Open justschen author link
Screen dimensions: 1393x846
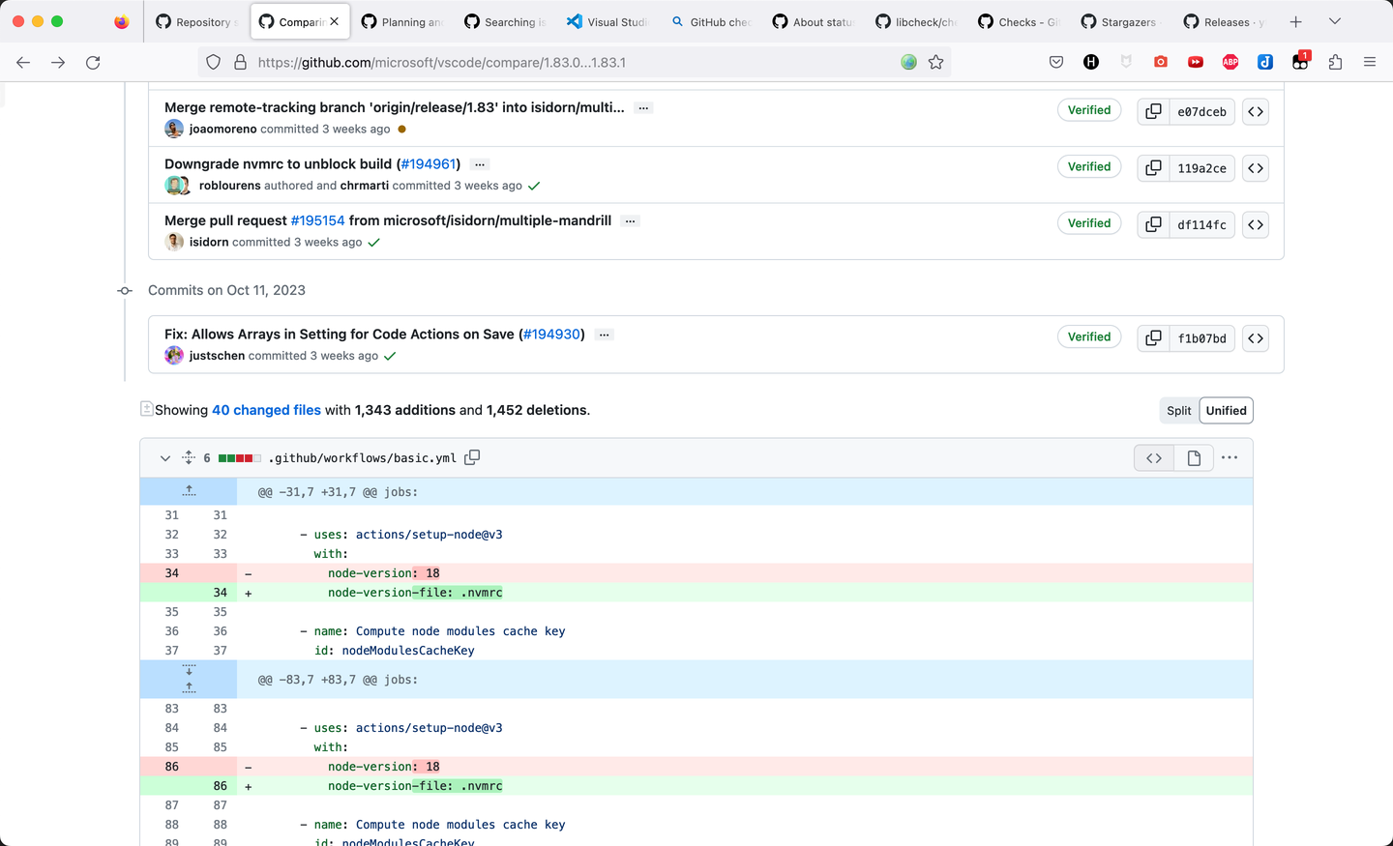[x=217, y=356]
